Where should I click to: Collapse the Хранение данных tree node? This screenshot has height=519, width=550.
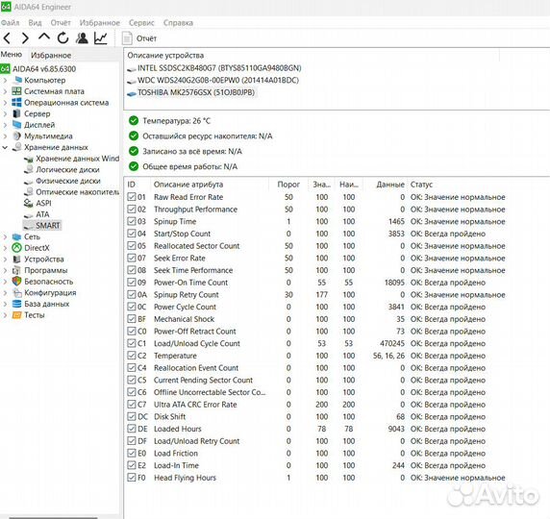5,147
